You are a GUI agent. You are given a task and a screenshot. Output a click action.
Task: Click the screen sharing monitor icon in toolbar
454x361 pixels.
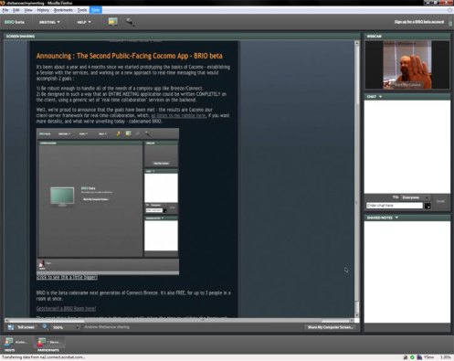(x=113, y=22)
